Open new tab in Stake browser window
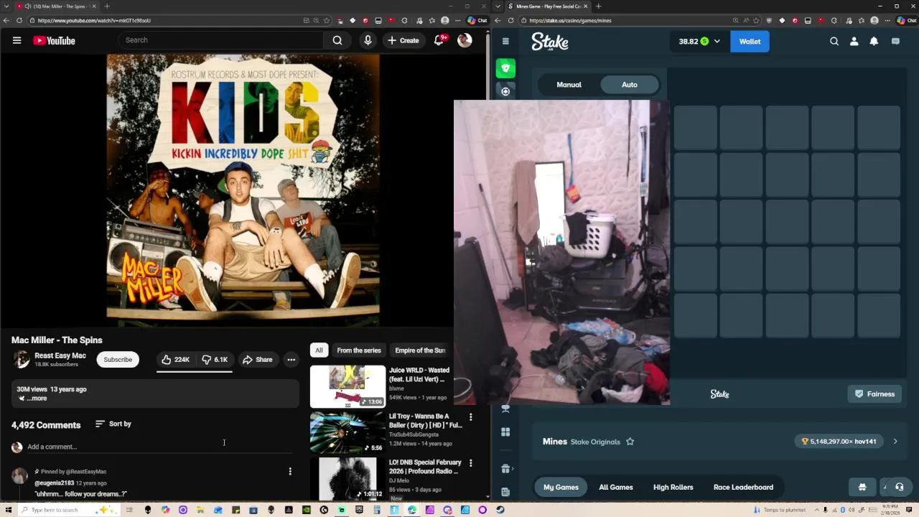The image size is (919, 517). (x=598, y=6)
